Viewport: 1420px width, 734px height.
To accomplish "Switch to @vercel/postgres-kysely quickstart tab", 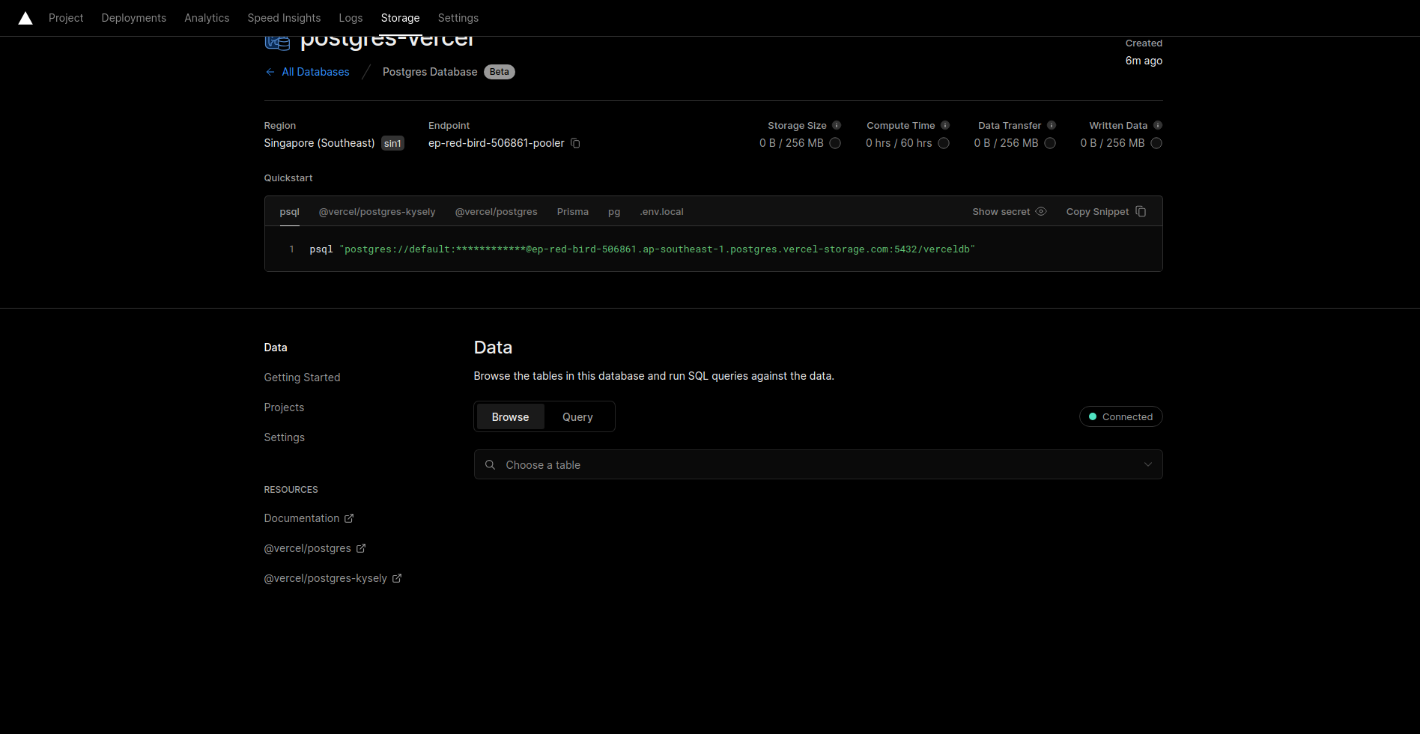I will point(377,212).
